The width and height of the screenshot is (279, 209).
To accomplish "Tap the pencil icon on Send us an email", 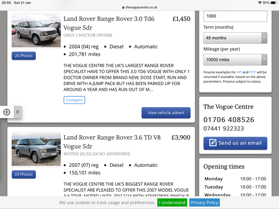I will point(213,143).
